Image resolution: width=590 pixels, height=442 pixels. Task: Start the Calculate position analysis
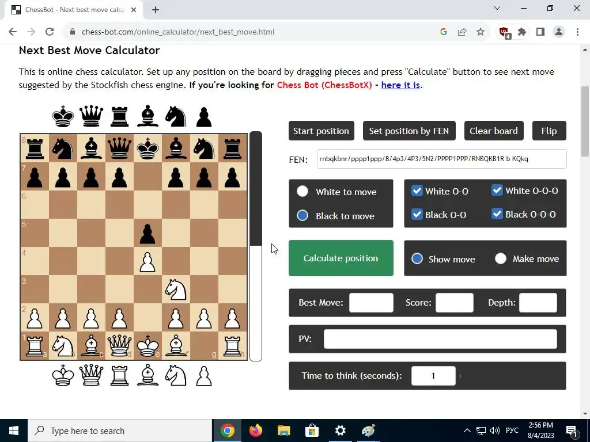click(341, 258)
